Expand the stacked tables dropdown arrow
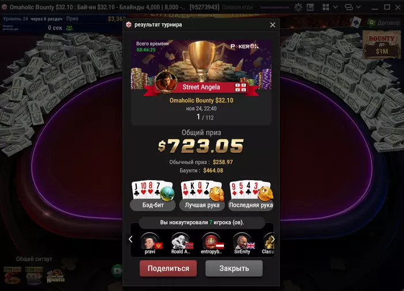 (x=358, y=7)
